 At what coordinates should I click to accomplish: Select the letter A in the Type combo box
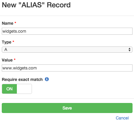tap(6, 49)
